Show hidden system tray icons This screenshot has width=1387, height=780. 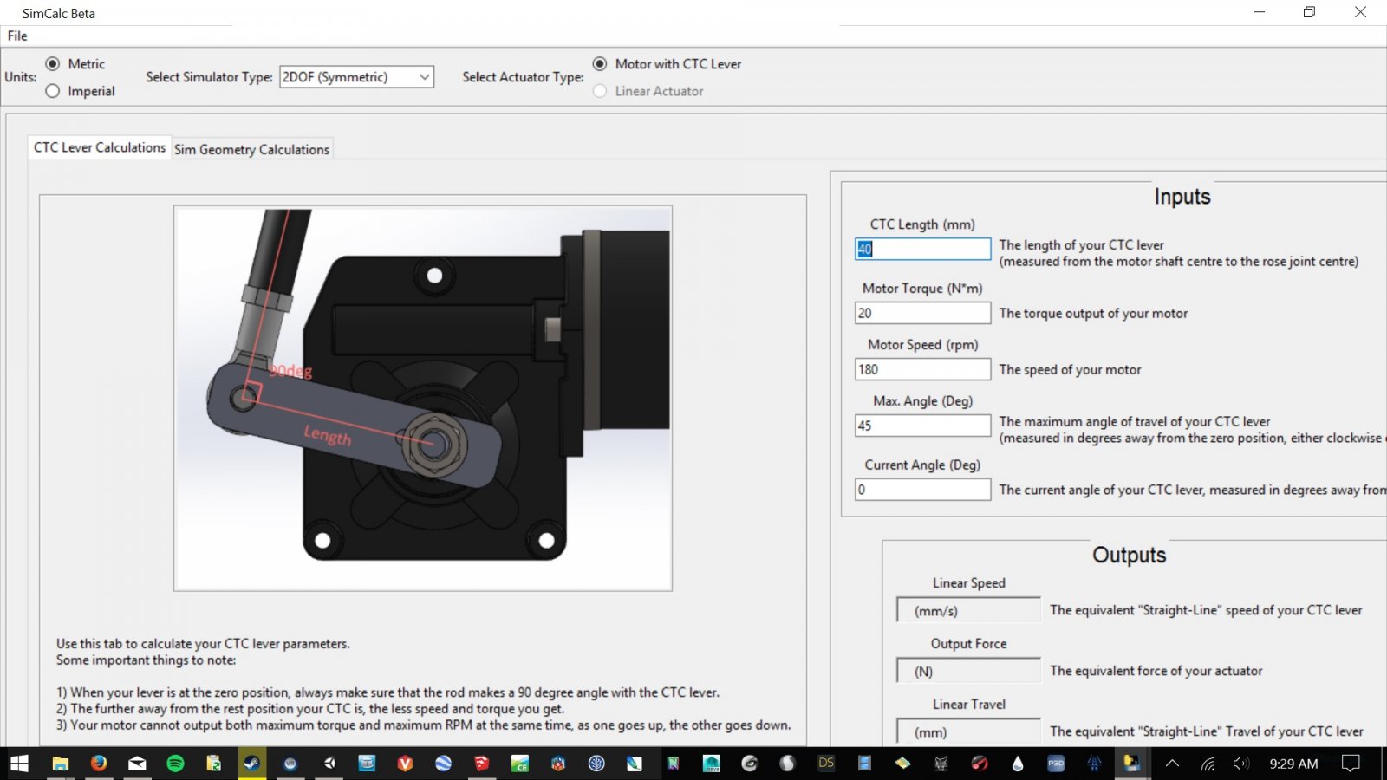tap(1172, 764)
